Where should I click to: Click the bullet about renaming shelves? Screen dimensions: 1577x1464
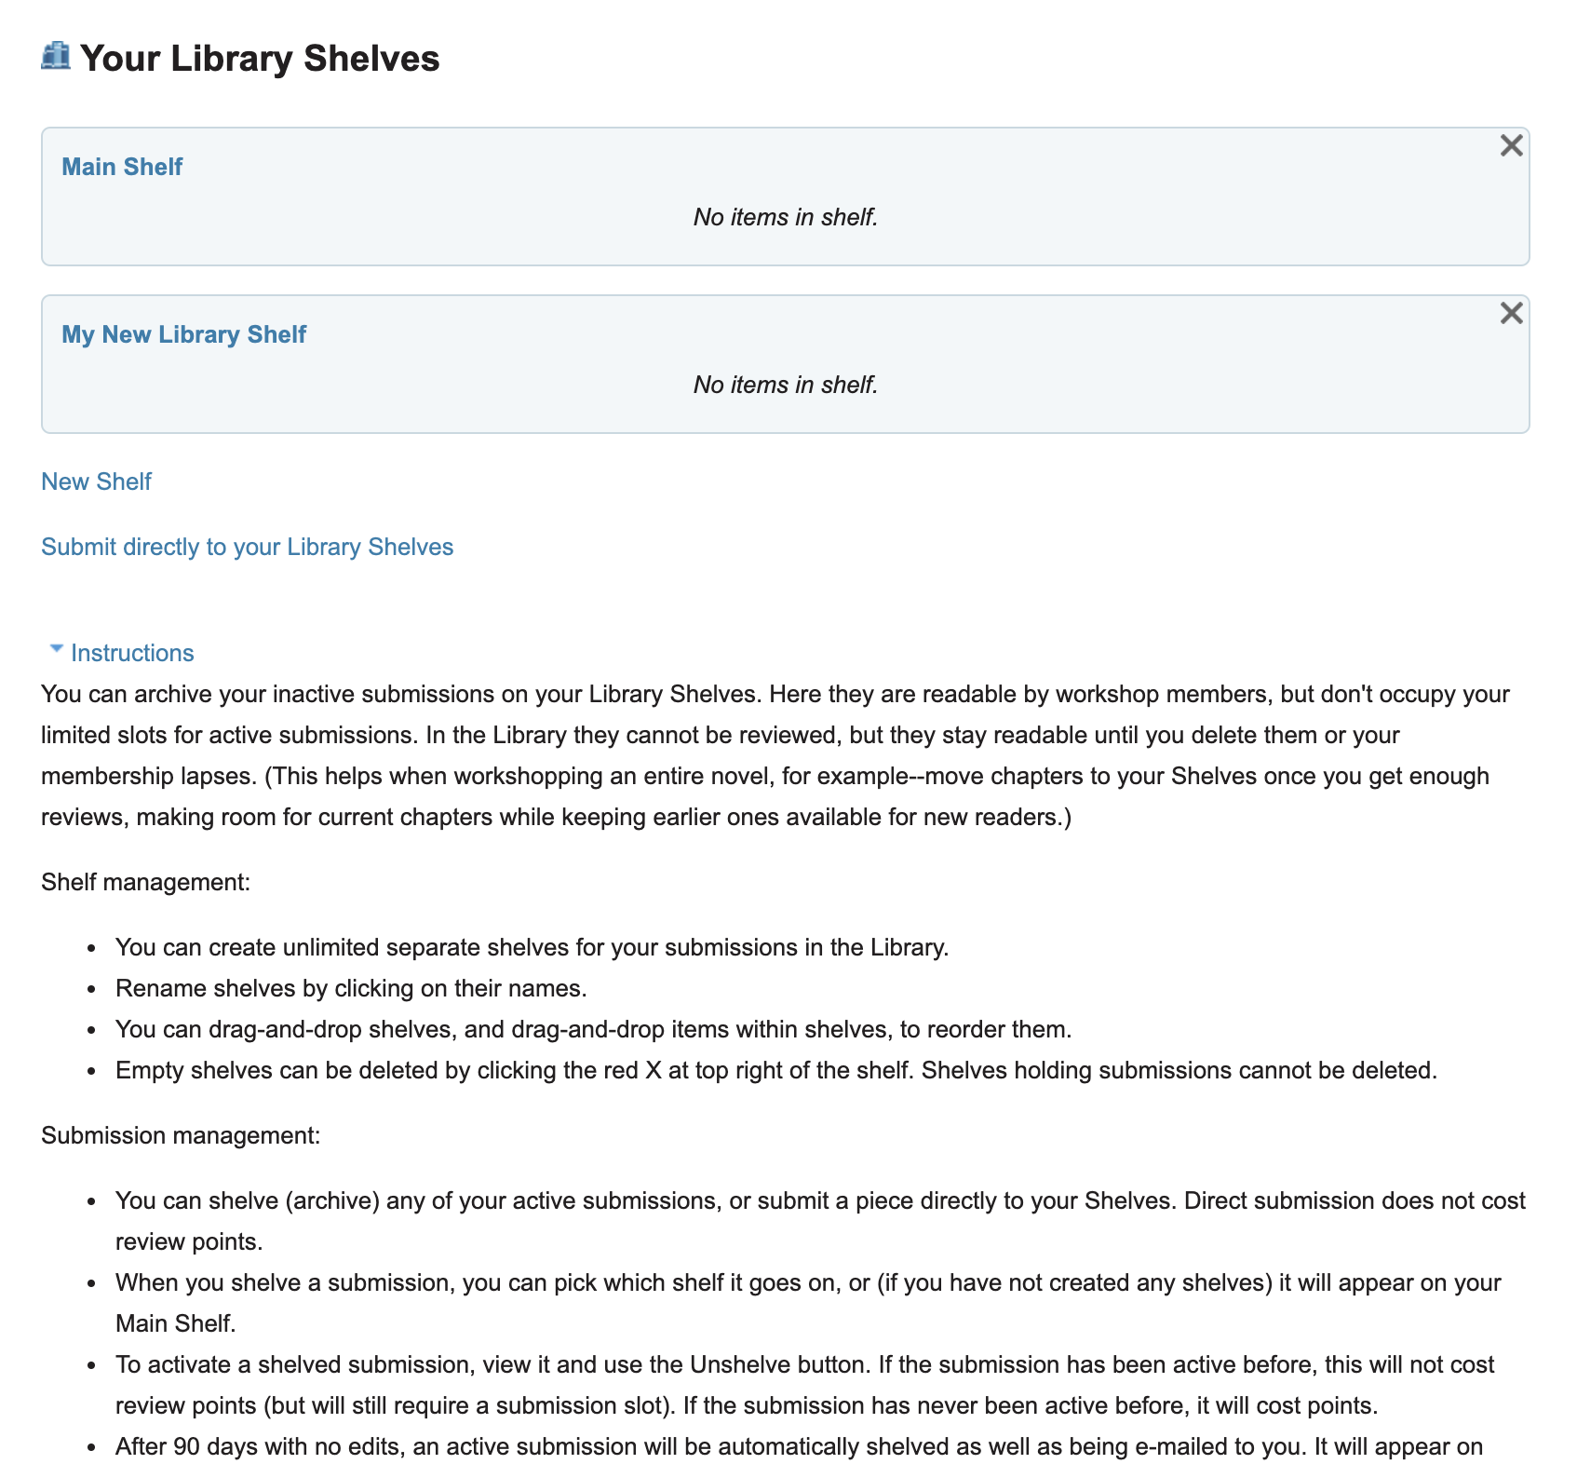click(351, 988)
